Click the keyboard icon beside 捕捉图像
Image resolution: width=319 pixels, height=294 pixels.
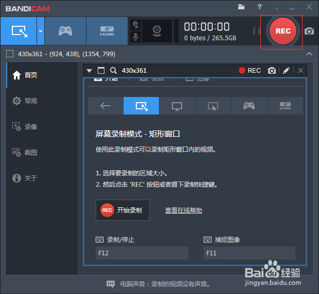point(207,239)
